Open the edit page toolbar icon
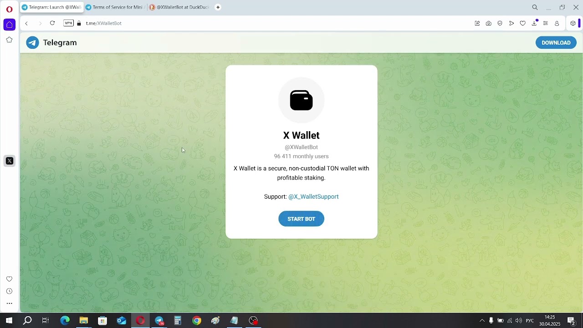 coord(477,23)
